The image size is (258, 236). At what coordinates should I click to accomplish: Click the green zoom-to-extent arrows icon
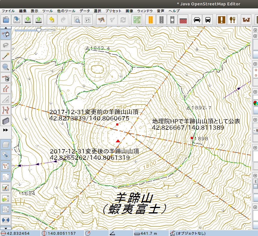(x=137, y=20)
